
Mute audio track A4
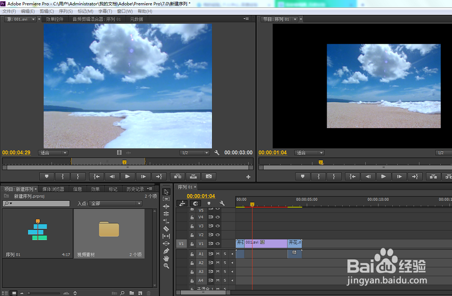pyautogui.click(x=218, y=280)
